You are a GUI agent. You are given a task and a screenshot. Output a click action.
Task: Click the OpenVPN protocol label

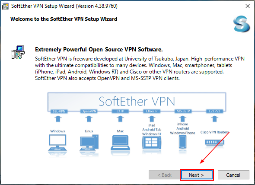(89, 111)
